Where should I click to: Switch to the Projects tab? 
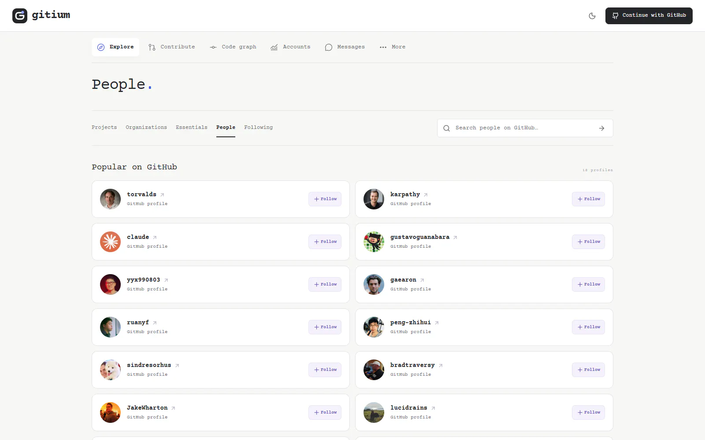coord(104,128)
